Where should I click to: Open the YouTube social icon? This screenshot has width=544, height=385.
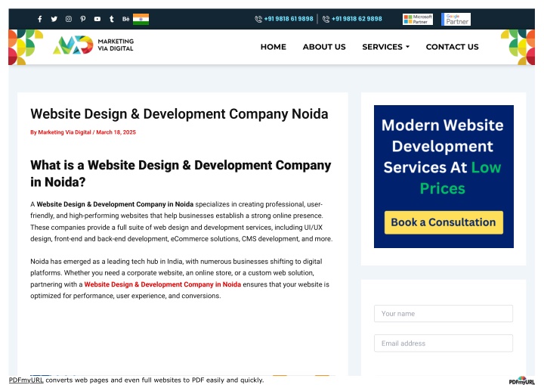pos(97,19)
